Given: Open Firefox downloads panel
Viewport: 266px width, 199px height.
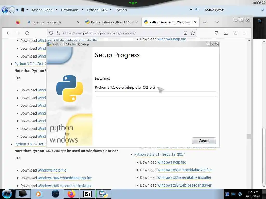Looking at the screenshot, I should 226,33.
